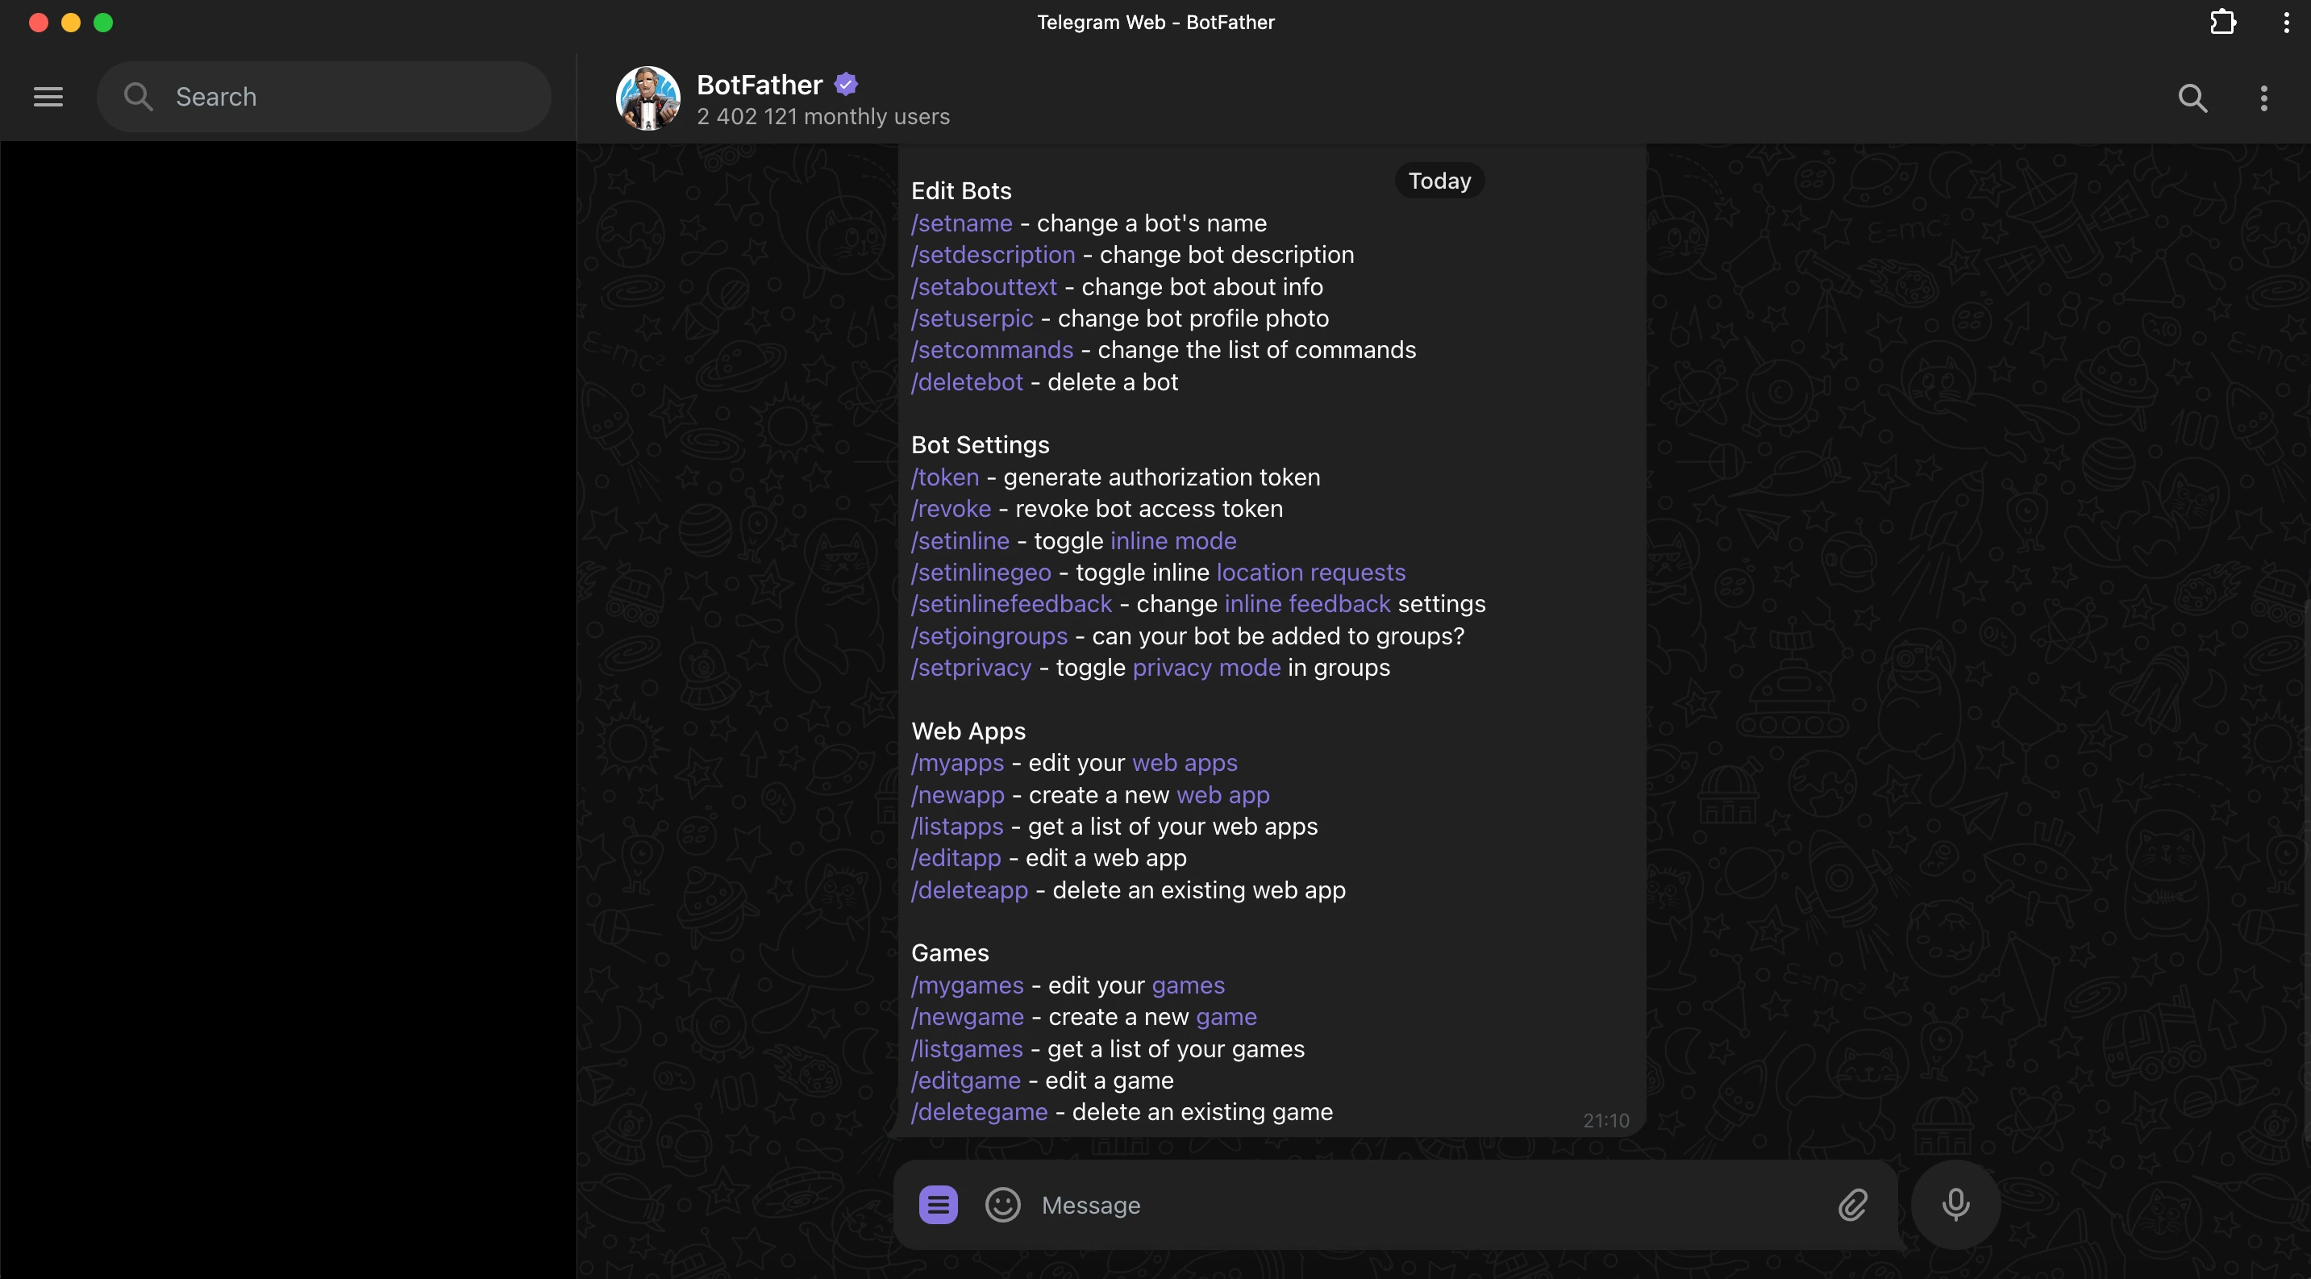Viewport: 2311px width, 1279px height.
Task: Open BotFather's profile picture
Action: tap(647, 98)
